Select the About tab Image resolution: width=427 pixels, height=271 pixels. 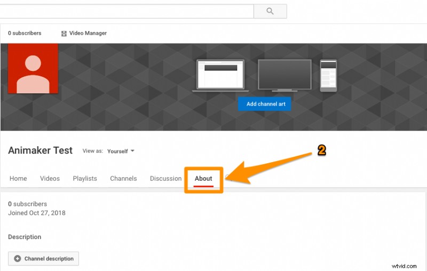tap(203, 179)
